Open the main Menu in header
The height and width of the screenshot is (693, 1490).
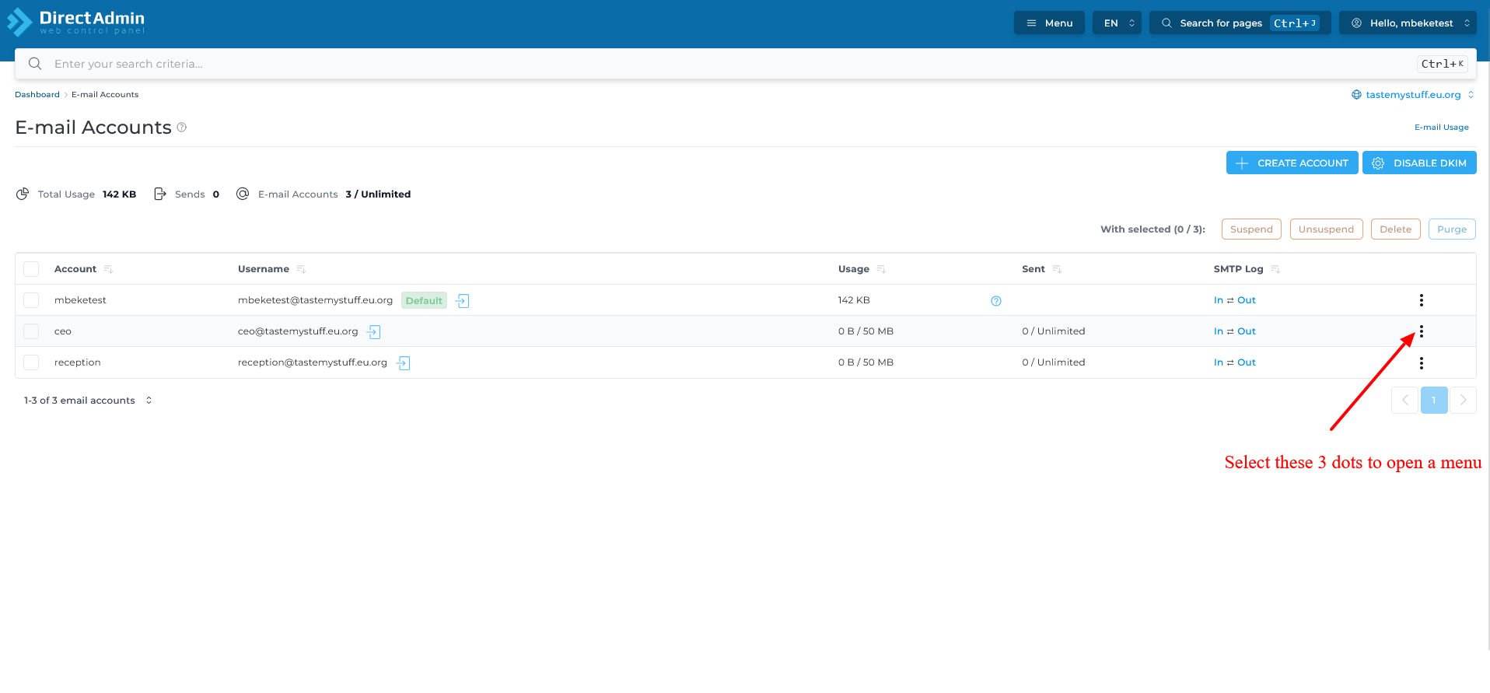click(1049, 23)
